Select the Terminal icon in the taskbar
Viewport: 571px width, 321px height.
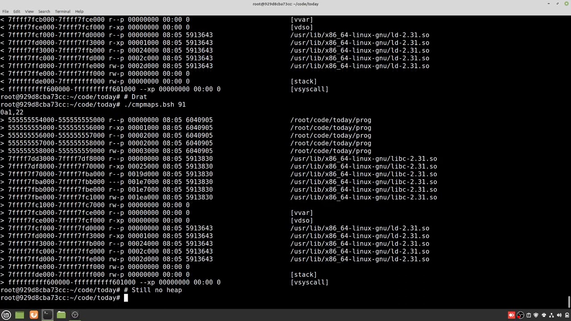coord(47,315)
